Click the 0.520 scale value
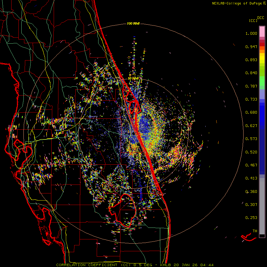267x267 pixels. [x=251, y=152]
